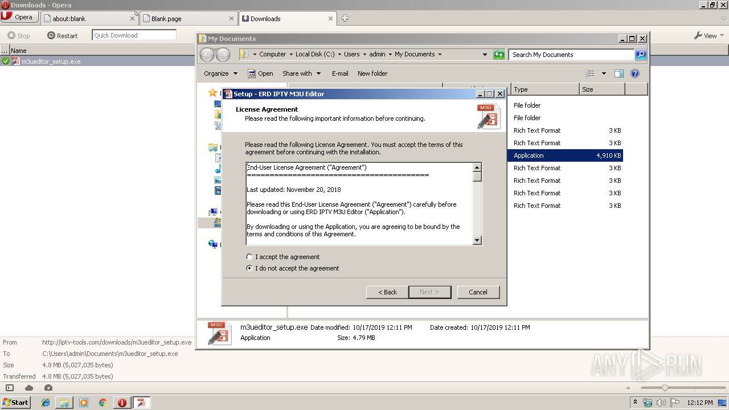Click the Opera Turbo gauge icon
Screen dimensions: 729x410
(48, 388)
